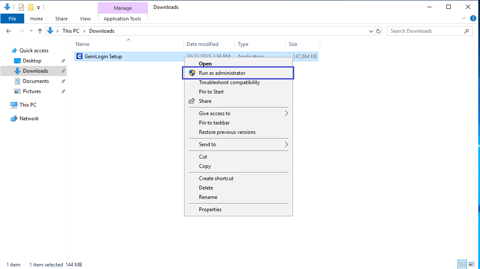The image size is (480, 269).
Task: Click the New folder quick access icon
Action: tap(31, 7)
